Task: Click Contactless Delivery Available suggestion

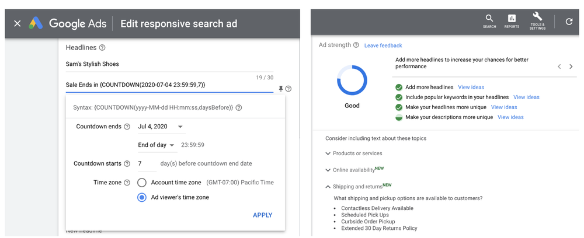Action: click(377, 208)
